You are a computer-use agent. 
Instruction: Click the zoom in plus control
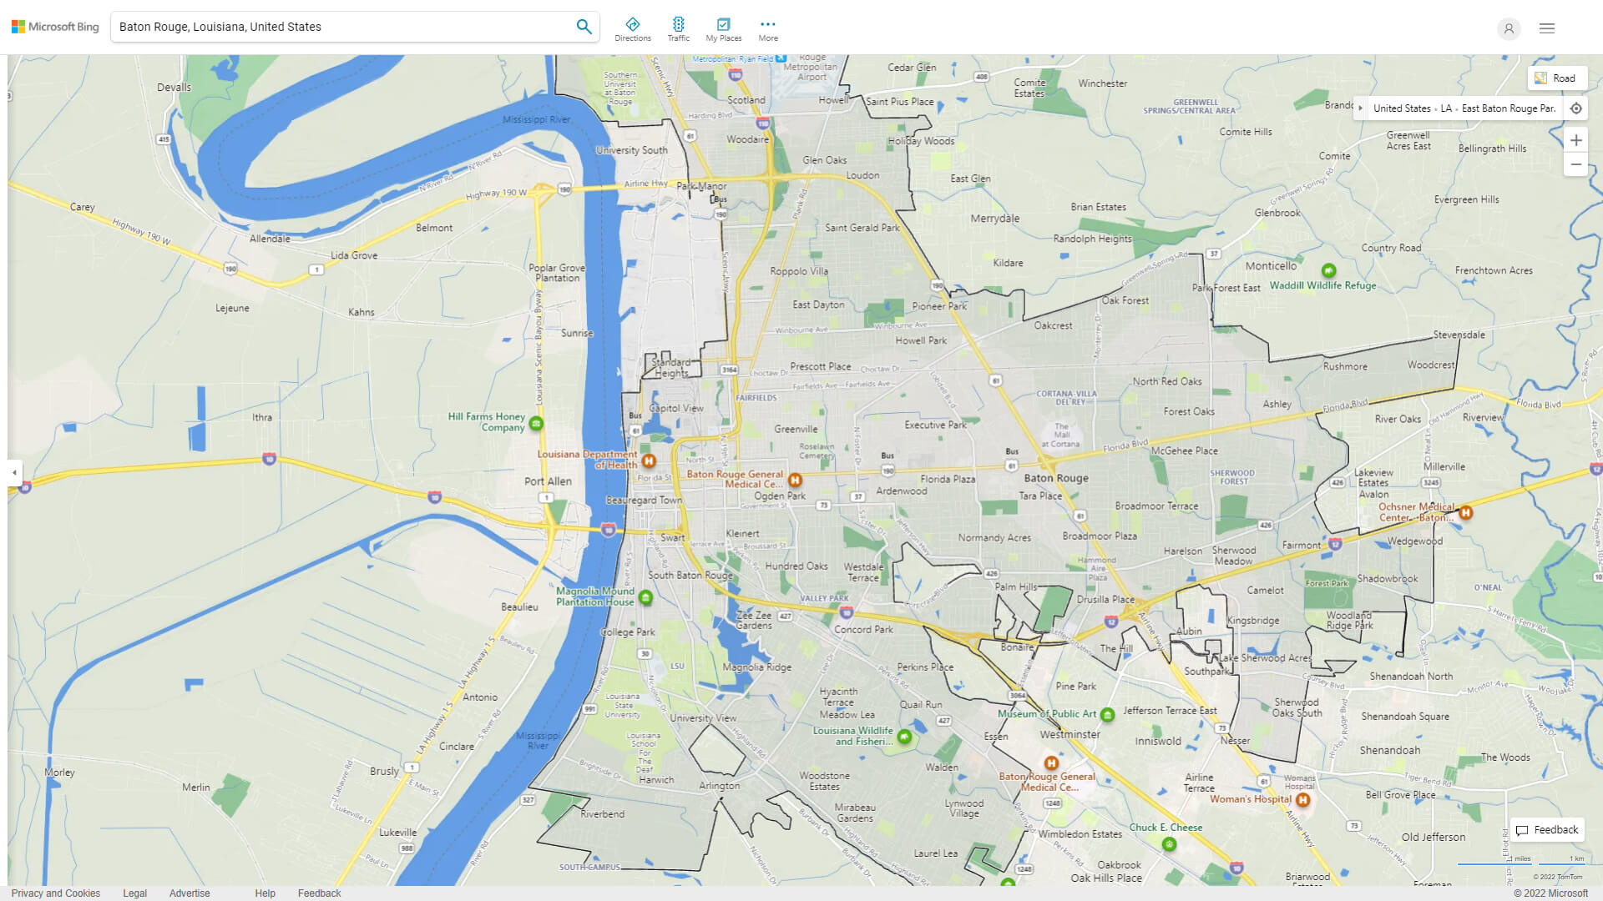tap(1576, 140)
